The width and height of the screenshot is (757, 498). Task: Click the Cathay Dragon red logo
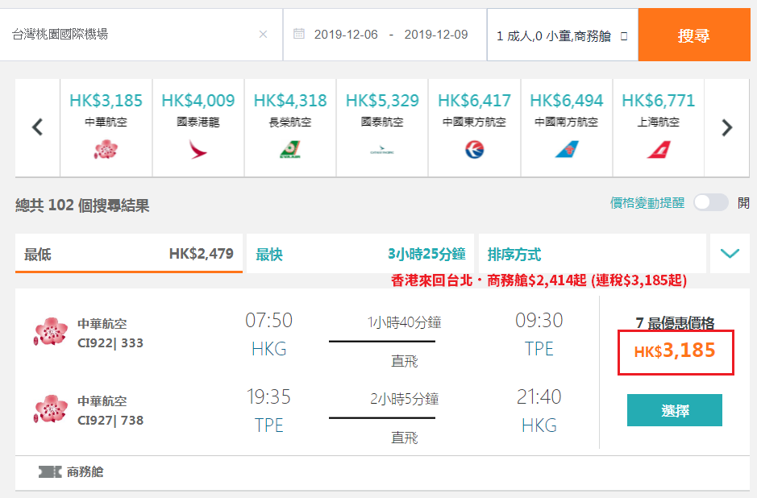[198, 149]
